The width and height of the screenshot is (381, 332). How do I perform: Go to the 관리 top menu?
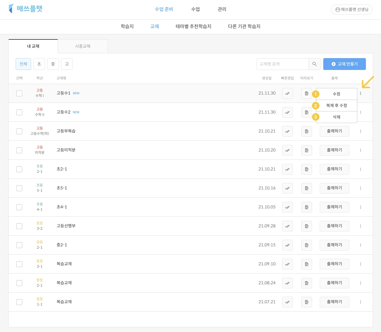[x=222, y=9]
